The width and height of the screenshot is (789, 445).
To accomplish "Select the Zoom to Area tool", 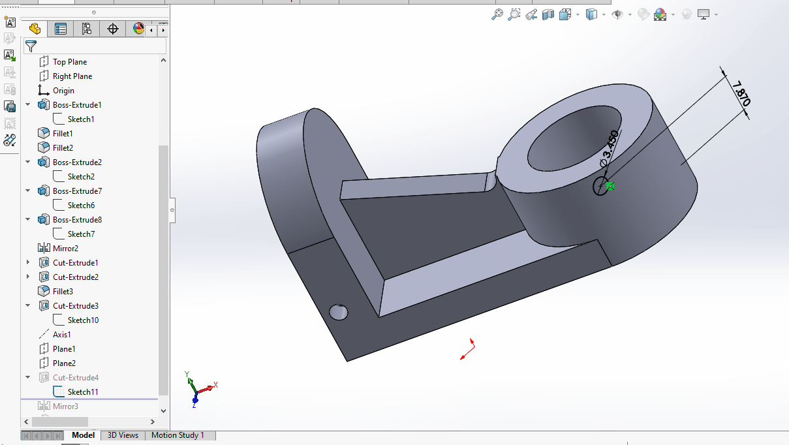I will click(514, 14).
